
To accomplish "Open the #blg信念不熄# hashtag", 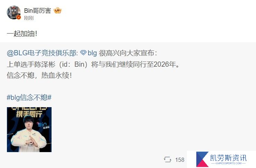I will pyautogui.click(x=29, y=97).
